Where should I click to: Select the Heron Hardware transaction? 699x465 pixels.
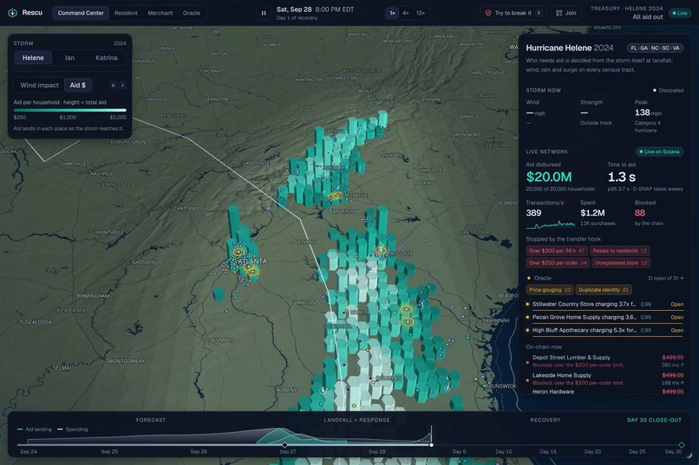604,391
